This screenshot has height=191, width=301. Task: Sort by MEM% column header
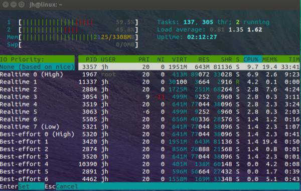click(269, 59)
